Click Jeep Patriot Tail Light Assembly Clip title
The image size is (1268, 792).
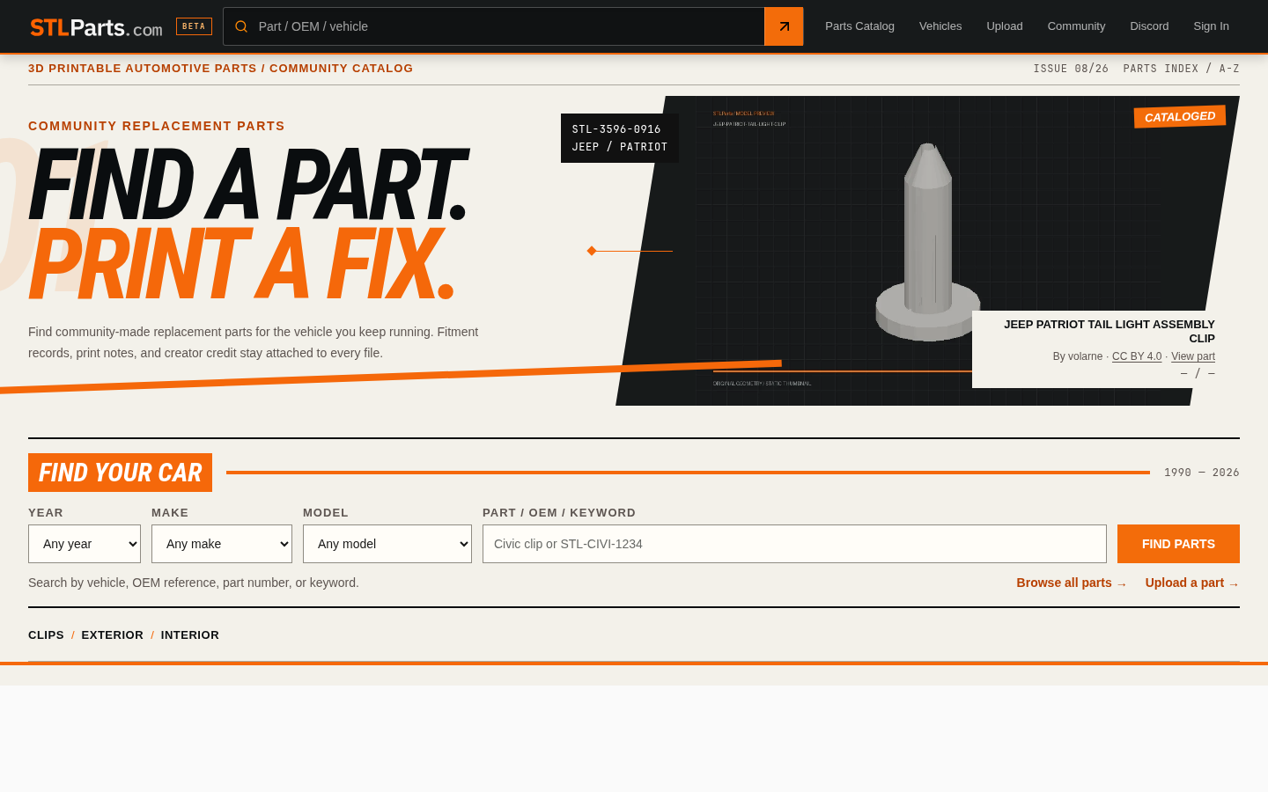pyautogui.click(x=1109, y=332)
